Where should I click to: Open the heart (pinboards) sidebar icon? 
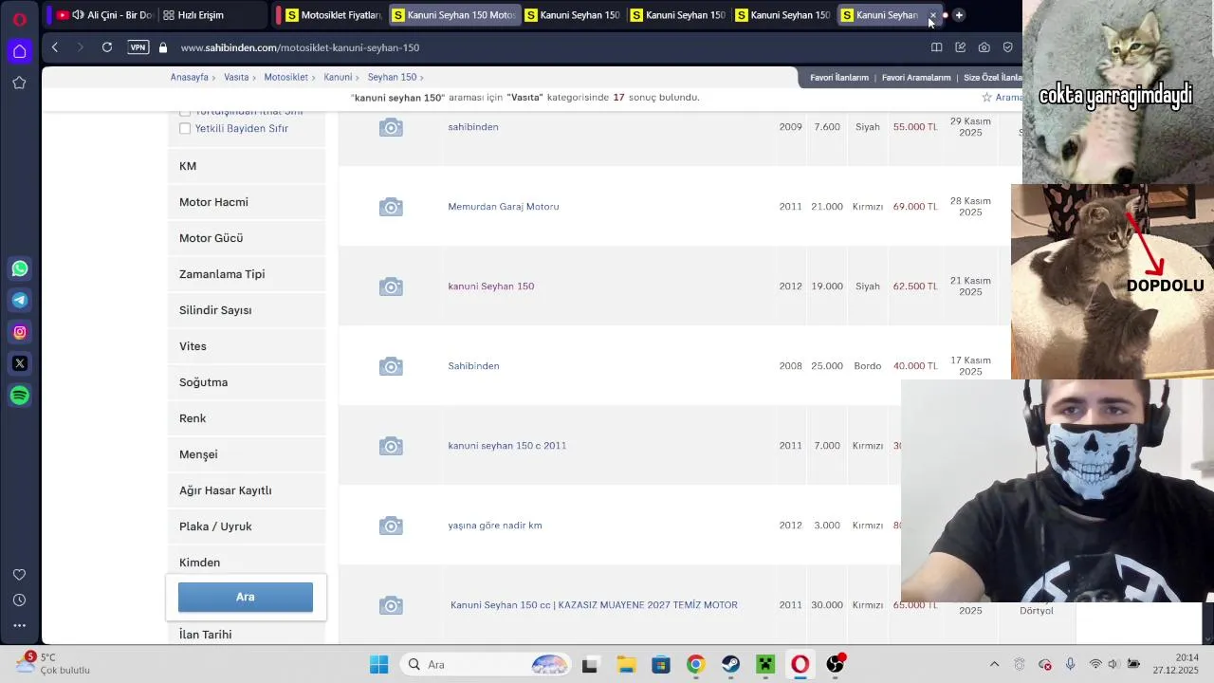pos(19,575)
